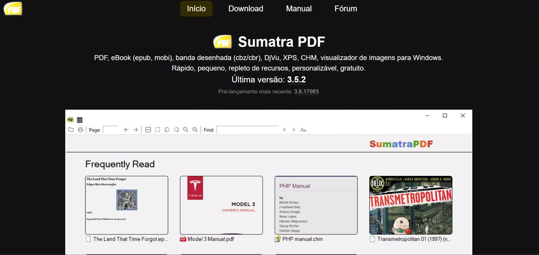Image resolution: width=539 pixels, height=255 pixels.
Task: Close the SumatraPDF window
Action: coord(463,116)
